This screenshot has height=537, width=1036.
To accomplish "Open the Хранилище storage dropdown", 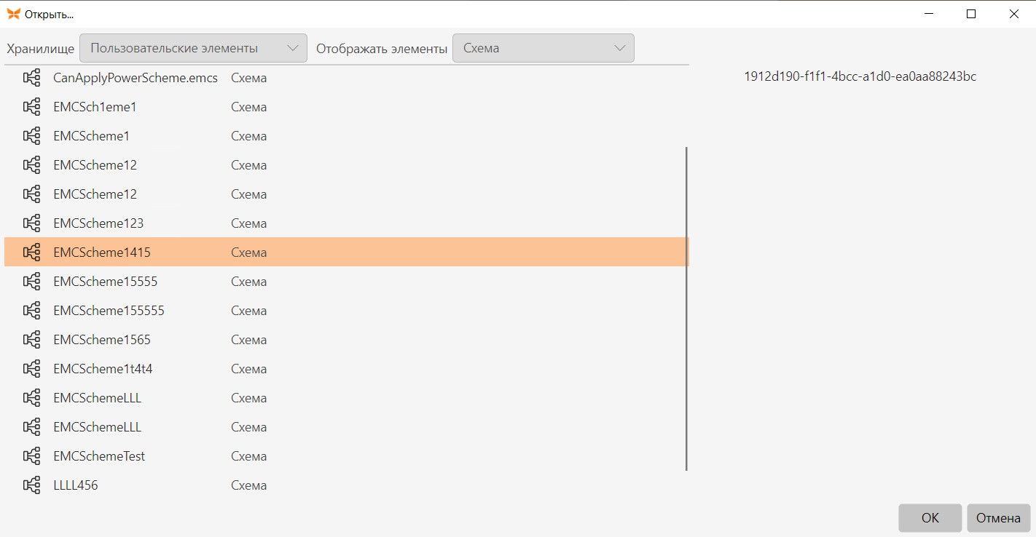I will click(x=193, y=48).
